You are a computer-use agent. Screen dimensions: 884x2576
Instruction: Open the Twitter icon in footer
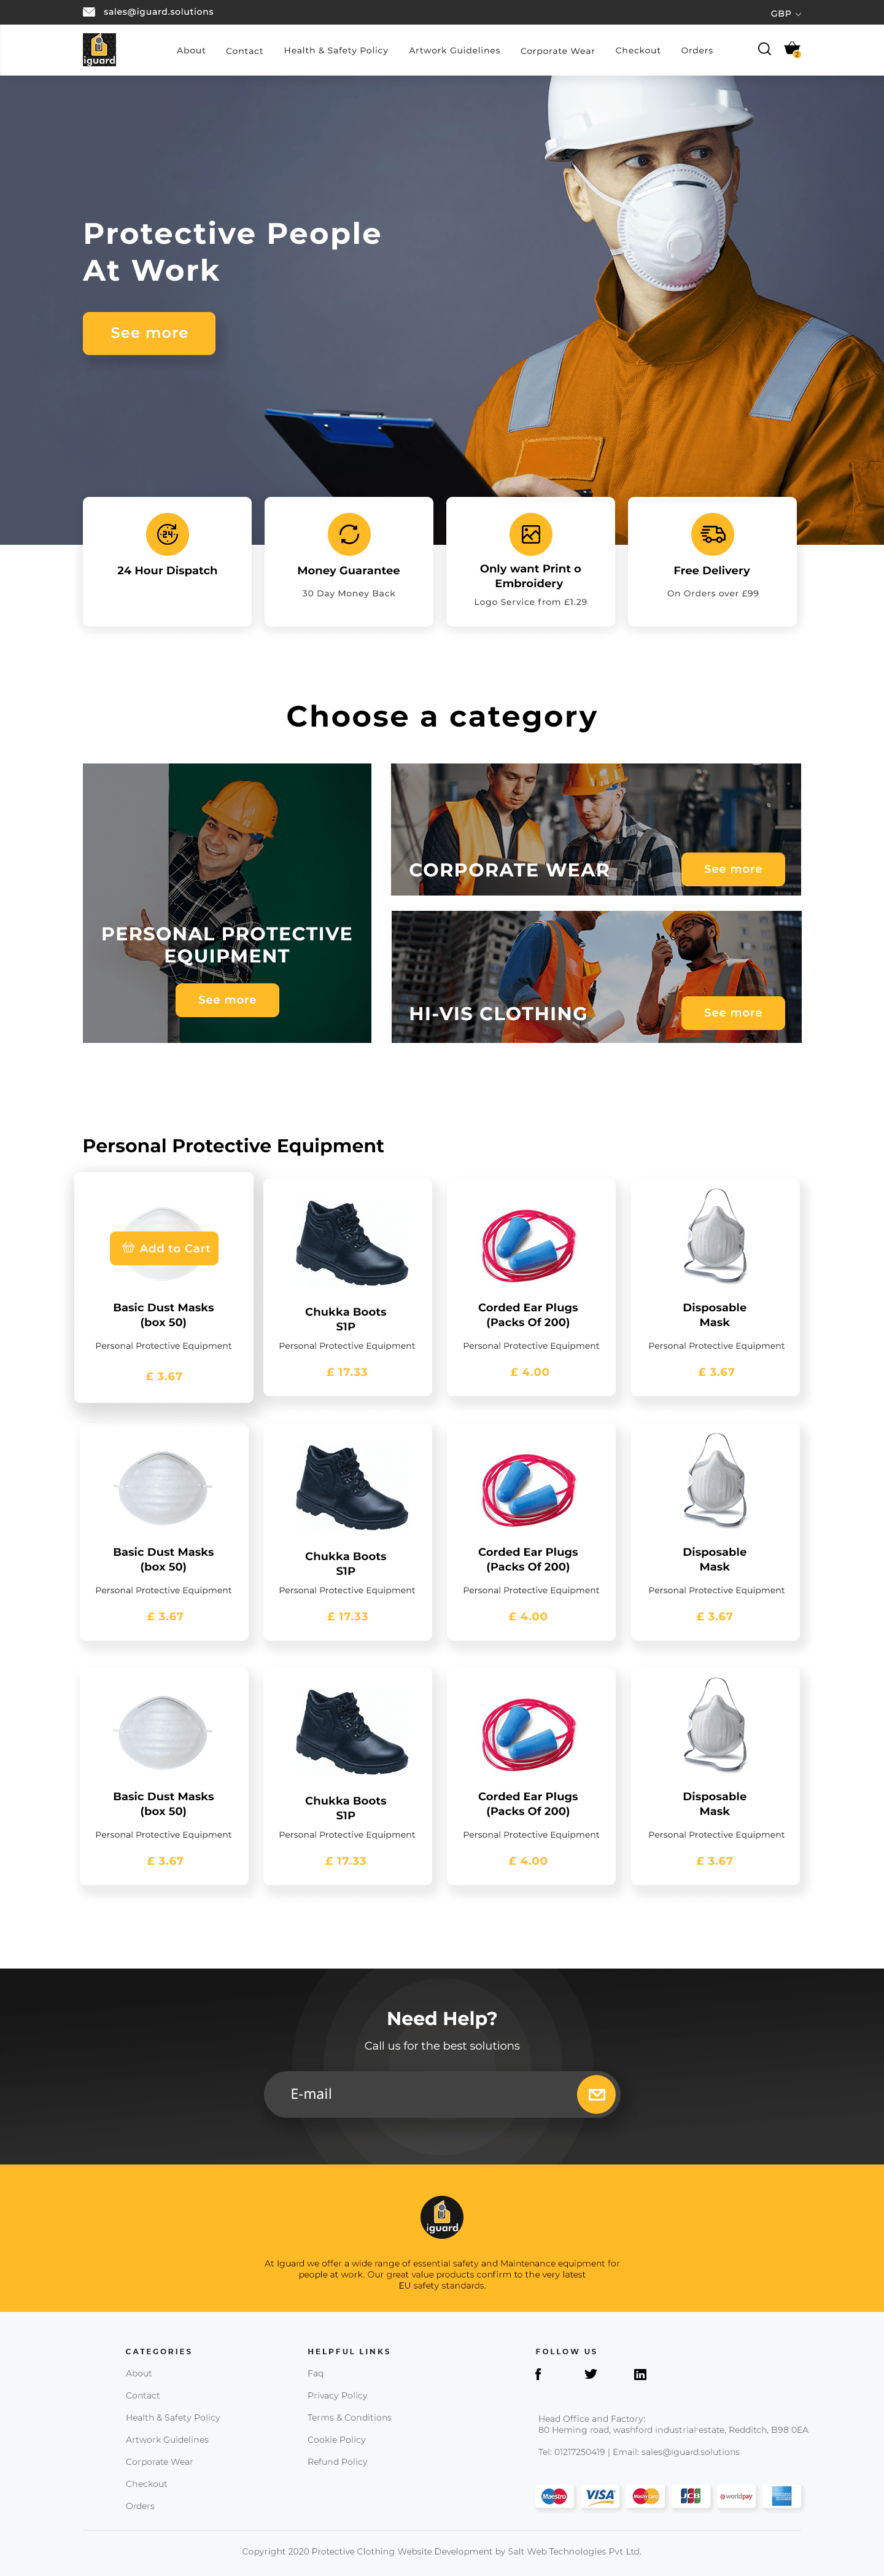pyautogui.click(x=591, y=2374)
